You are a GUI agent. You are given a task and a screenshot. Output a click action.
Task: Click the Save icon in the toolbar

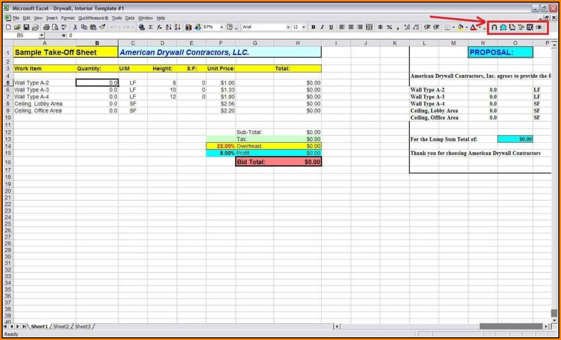click(26, 27)
